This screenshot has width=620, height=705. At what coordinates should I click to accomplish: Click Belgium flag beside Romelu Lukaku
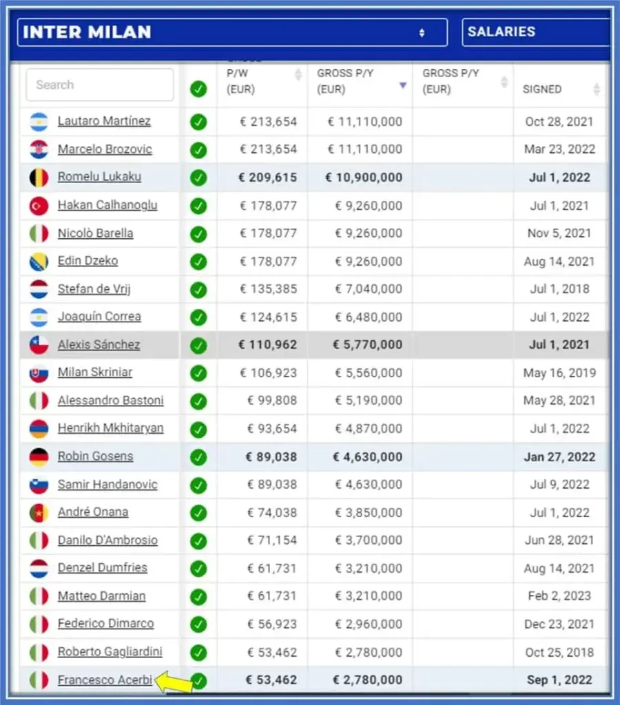[x=39, y=178]
